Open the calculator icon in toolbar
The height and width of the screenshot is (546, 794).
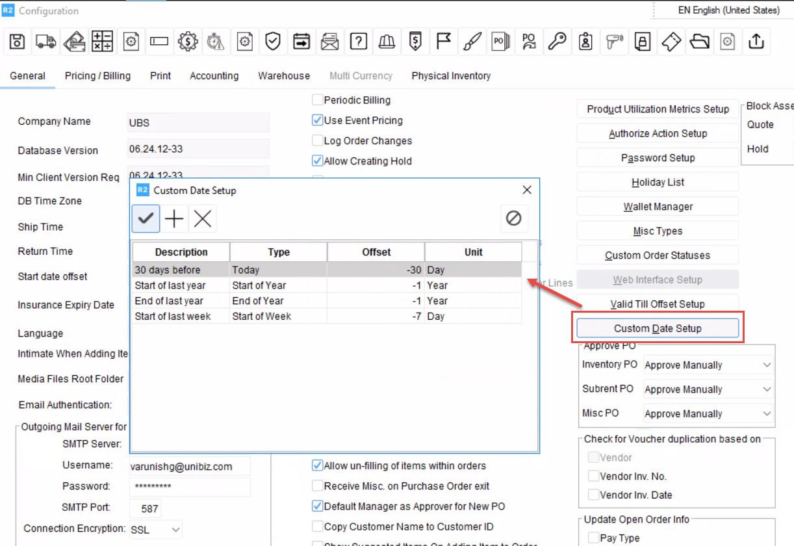(x=102, y=42)
